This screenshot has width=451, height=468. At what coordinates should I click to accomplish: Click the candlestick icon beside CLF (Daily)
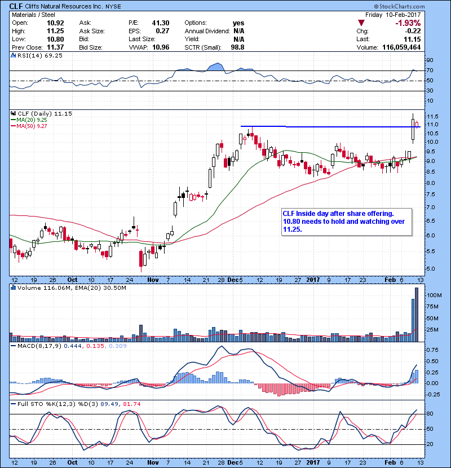coord(13,113)
